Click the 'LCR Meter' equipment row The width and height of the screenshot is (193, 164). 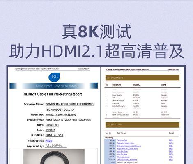142,103
